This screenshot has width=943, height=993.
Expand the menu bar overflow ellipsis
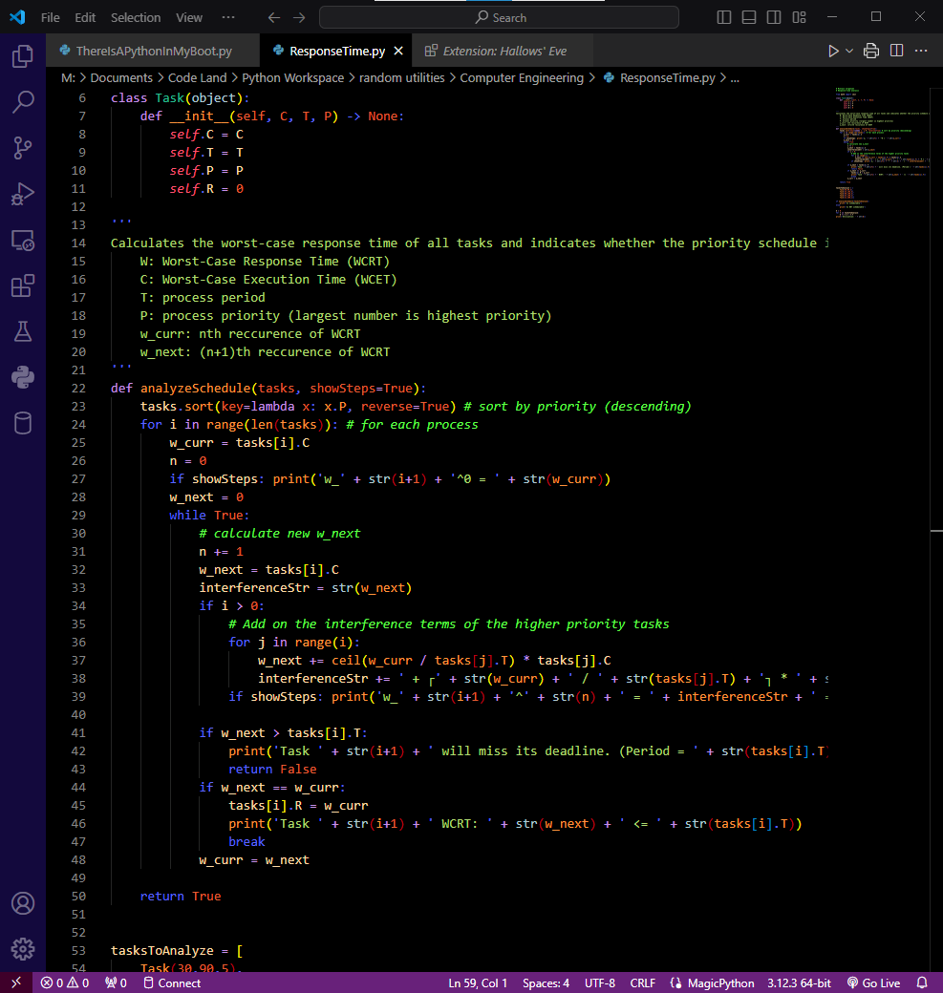[228, 18]
